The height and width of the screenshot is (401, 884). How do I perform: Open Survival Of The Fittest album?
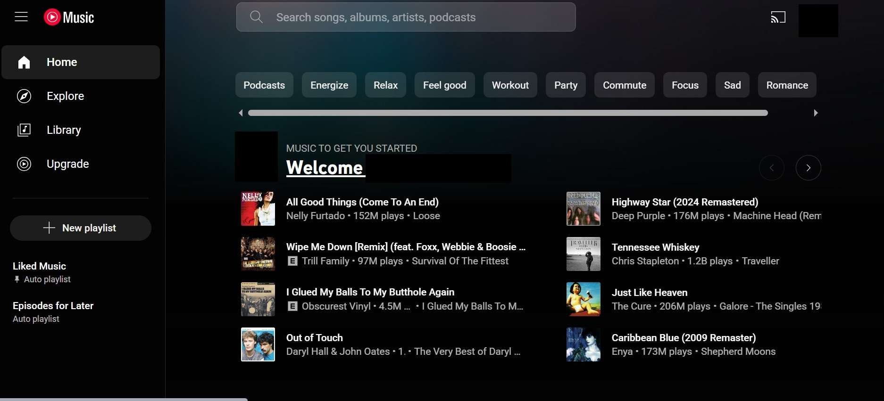(x=460, y=261)
